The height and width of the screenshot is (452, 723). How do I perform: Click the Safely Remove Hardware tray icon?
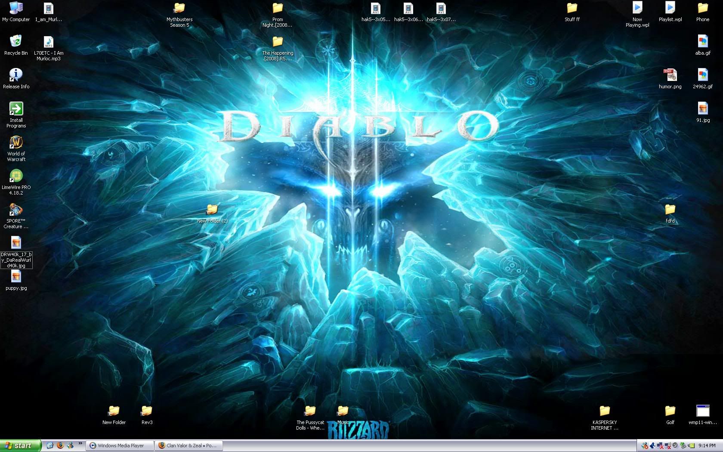(683, 446)
